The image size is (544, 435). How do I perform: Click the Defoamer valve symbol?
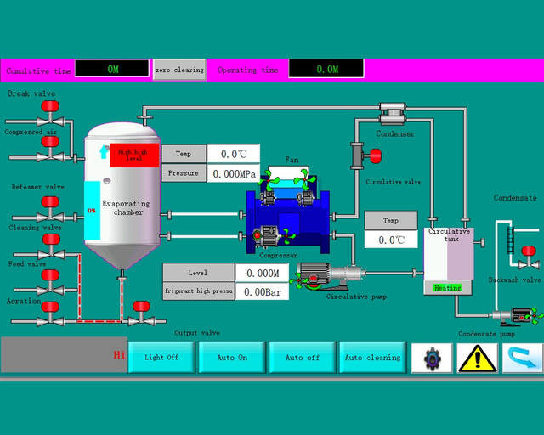[x=50, y=210]
